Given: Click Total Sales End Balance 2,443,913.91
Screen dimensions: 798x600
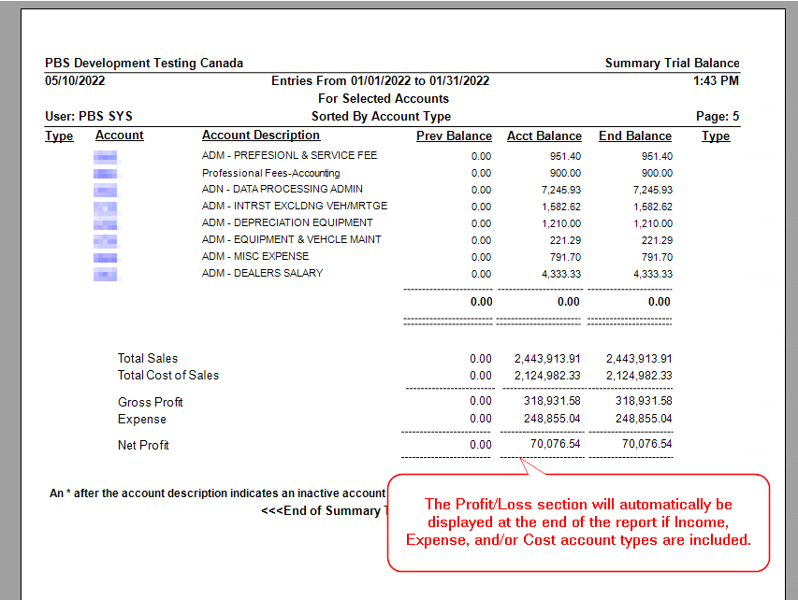Looking at the screenshot, I should [639, 359].
